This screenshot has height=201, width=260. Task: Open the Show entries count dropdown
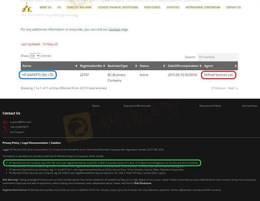(x=35, y=56)
